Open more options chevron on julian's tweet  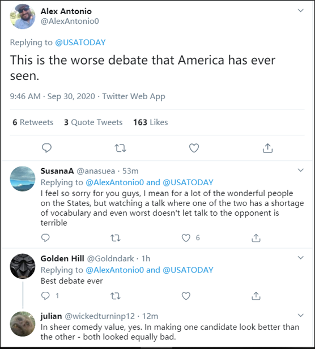point(301,316)
